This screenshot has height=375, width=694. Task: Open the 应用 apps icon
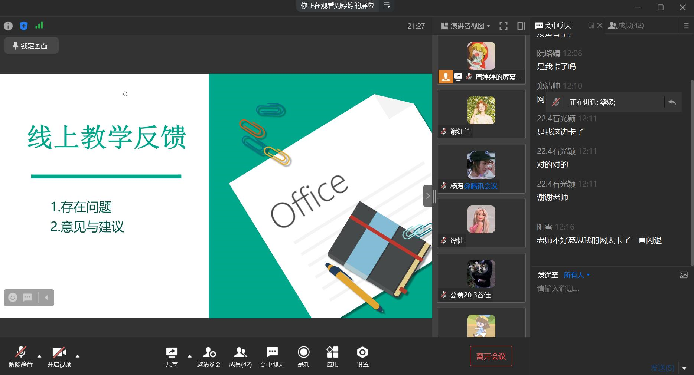(333, 356)
